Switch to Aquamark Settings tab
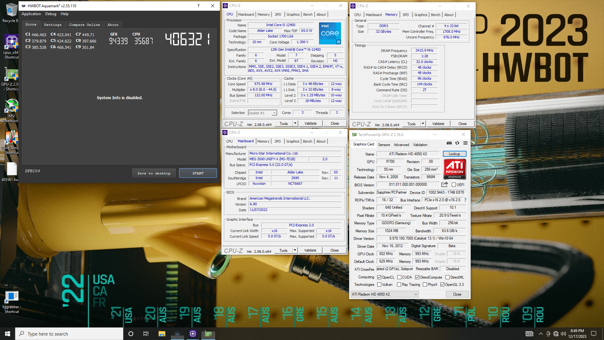604x340 pixels. click(x=53, y=25)
